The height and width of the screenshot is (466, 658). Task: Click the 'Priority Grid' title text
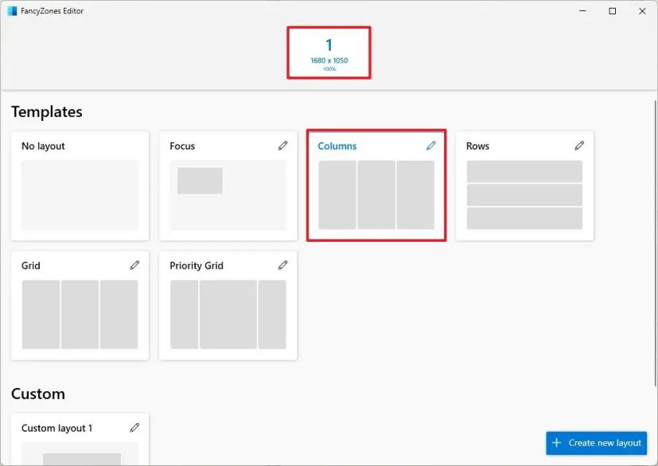197,266
